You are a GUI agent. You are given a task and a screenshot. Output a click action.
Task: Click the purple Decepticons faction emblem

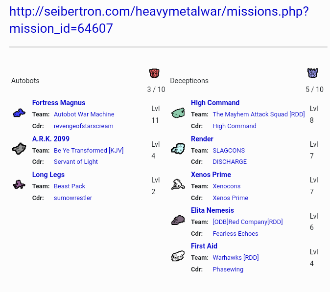tap(312, 73)
